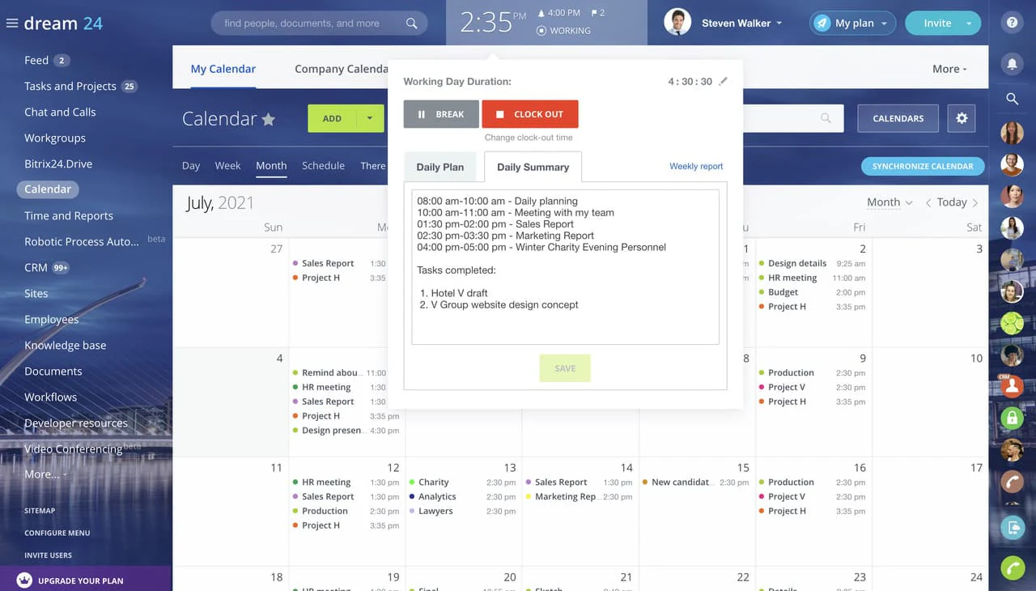
Task: Open Chat and Calls in left menu
Action: point(60,112)
